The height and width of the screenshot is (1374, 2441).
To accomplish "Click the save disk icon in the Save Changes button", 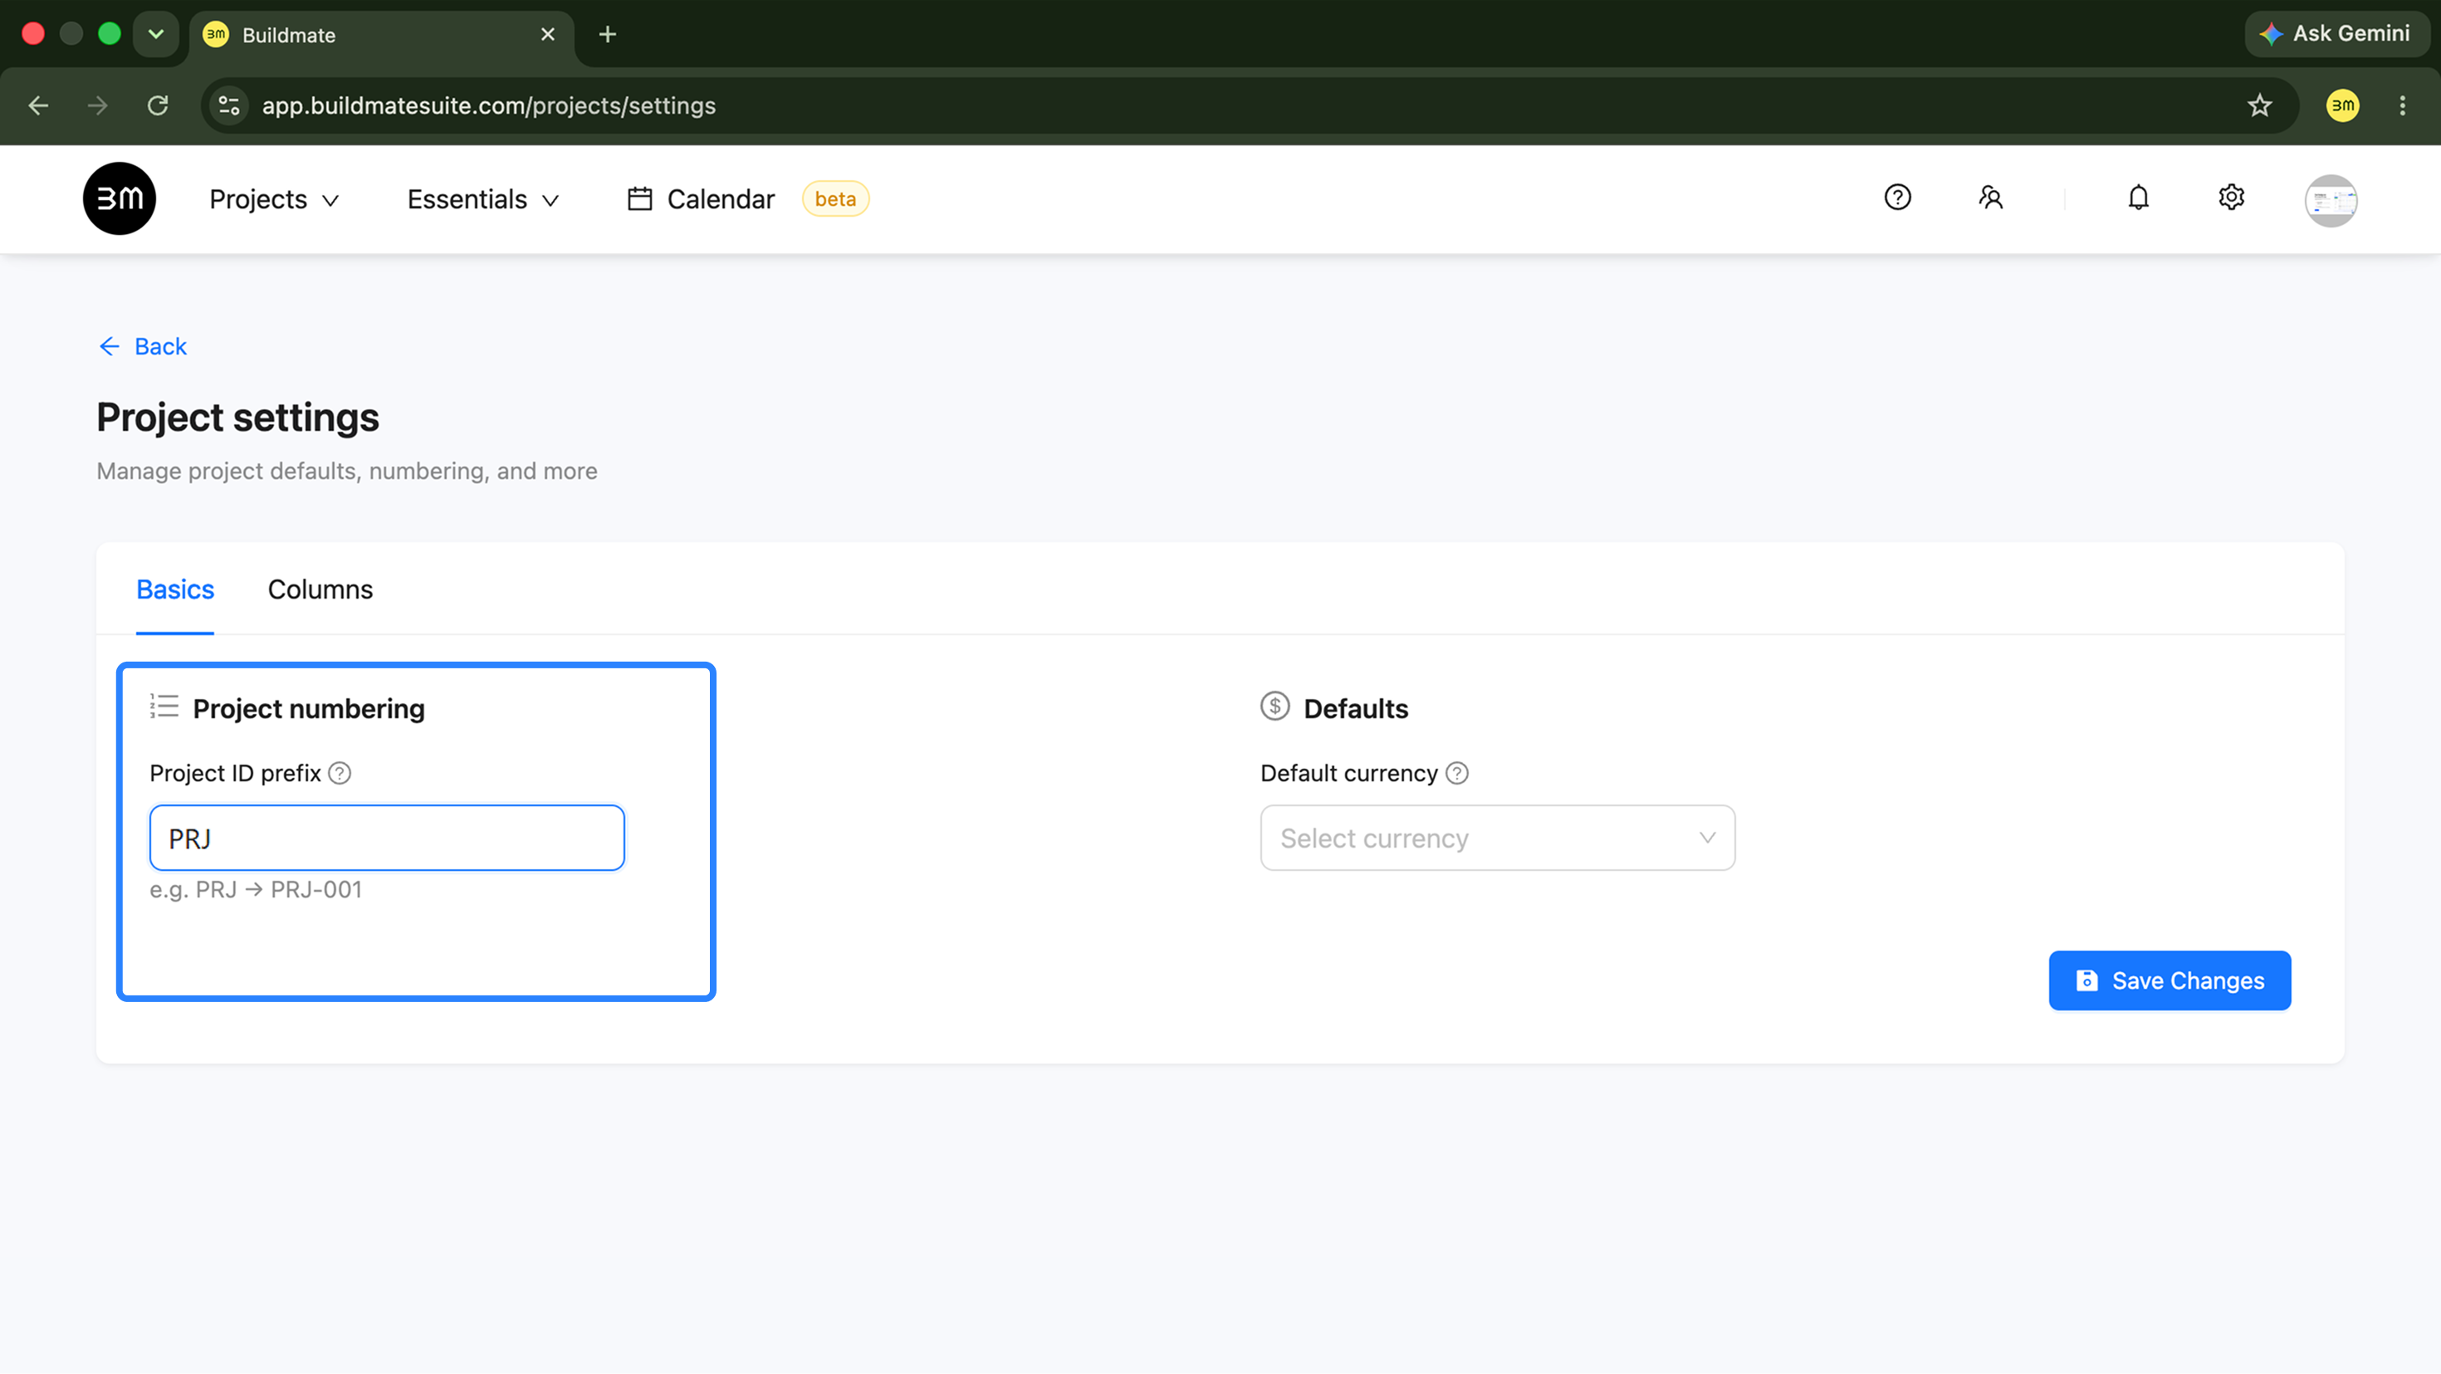I will [2086, 980].
